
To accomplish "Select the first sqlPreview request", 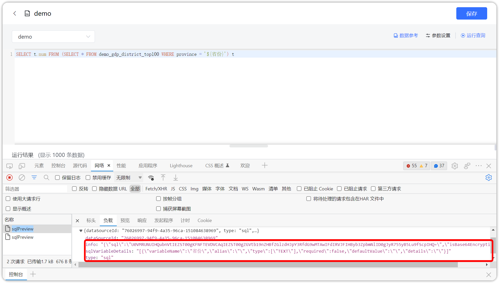I will [x=37, y=229].
